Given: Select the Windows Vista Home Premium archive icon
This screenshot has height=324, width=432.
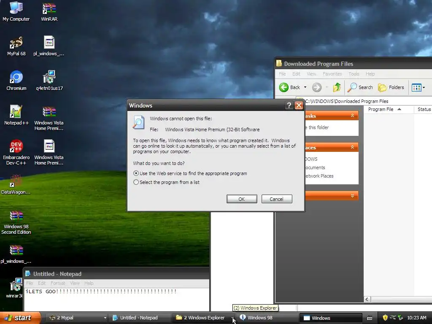Looking at the screenshot, I should [49, 118].
